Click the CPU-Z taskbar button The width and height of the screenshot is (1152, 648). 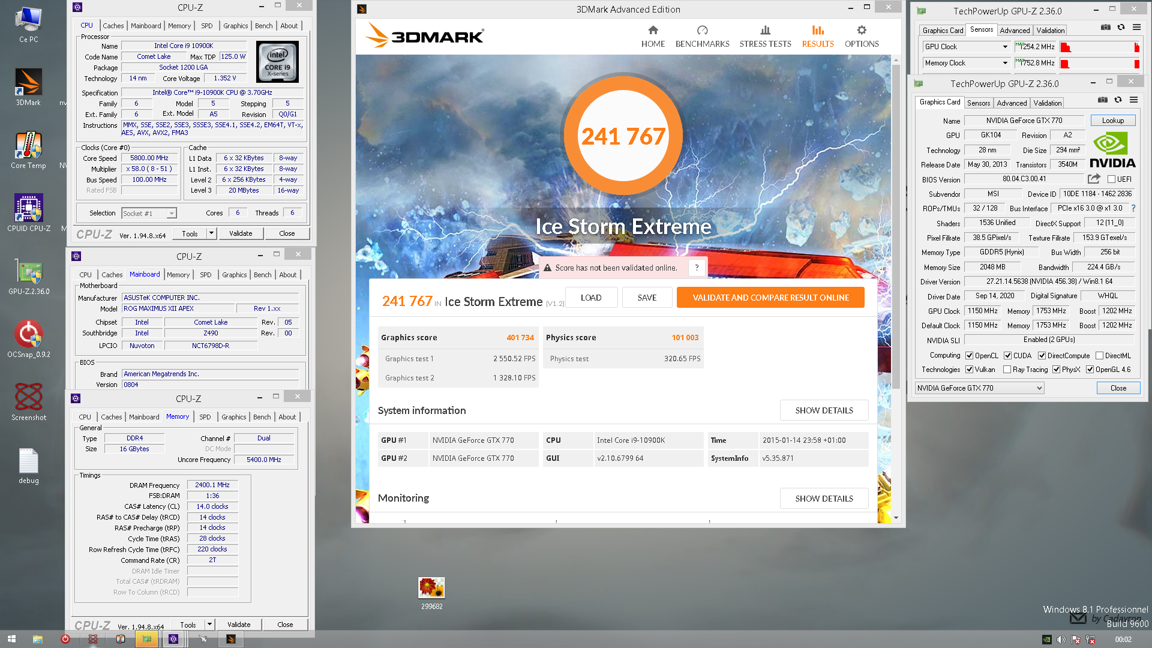click(x=173, y=639)
